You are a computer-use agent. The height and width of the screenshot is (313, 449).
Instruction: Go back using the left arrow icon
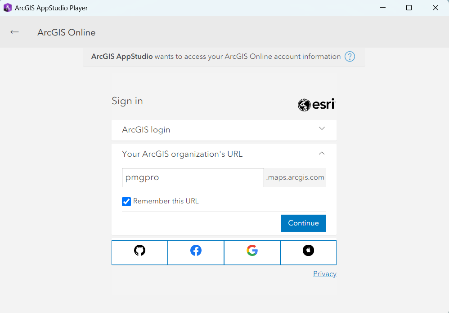point(14,32)
